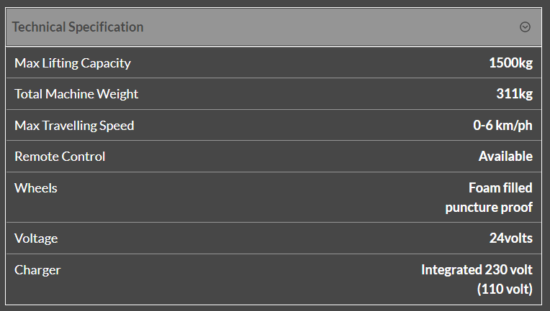The width and height of the screenshot is (550, 311).
Task: Click the (110 volt) text
Action: point(504,289)
